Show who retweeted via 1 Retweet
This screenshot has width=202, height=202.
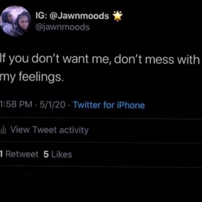point(19,154)
